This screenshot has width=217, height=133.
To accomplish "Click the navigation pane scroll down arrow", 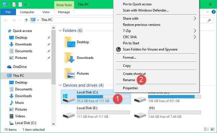I will [x=54, y=124].
